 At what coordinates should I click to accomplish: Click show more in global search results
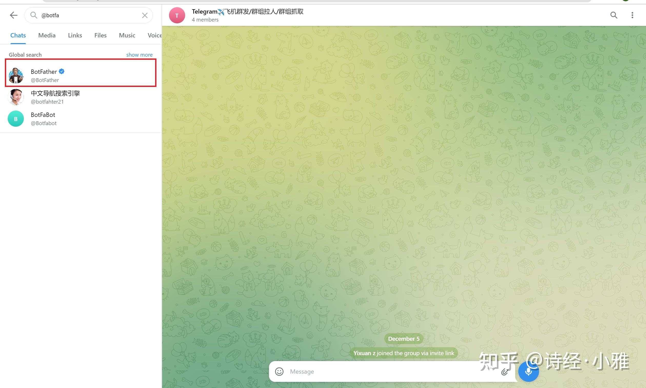pyautogui.click(x=139, y=54)
